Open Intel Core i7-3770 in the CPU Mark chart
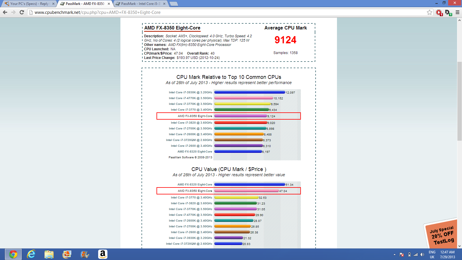This screenshot has height=260, width=462. [x=191, y=110]
